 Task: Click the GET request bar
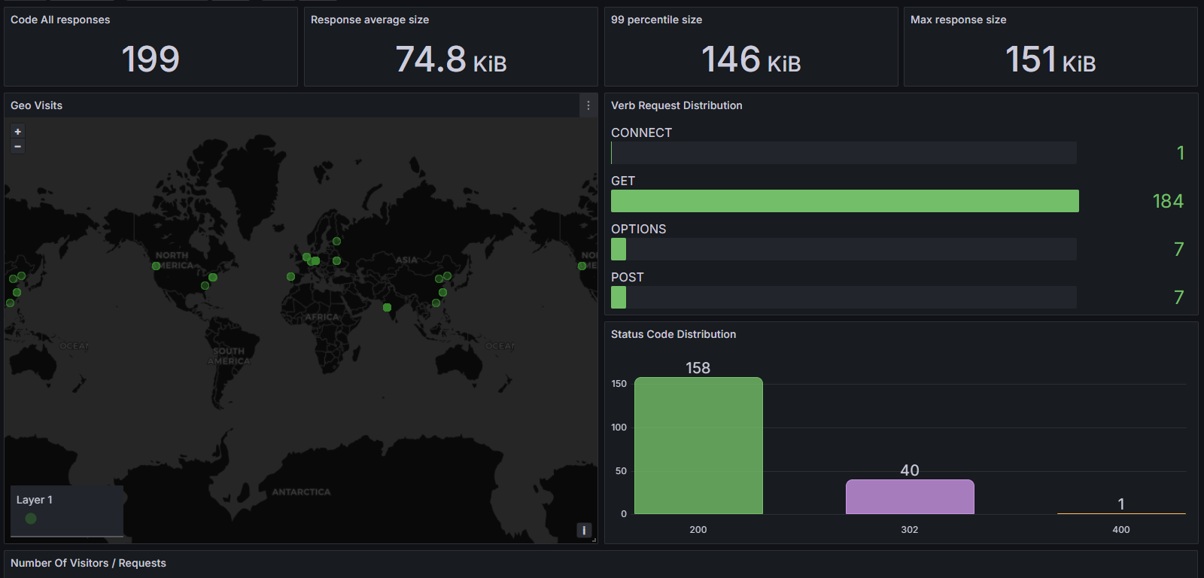[844, 201]
